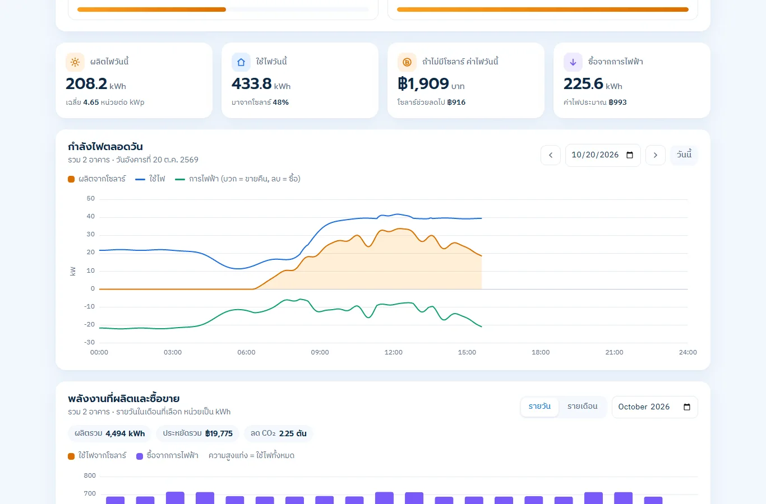The width and height of the screenshot is (766, 504).
Task: Toggle ใช้ไฟ blue line legend series
Action: click(x=150, y=179)
